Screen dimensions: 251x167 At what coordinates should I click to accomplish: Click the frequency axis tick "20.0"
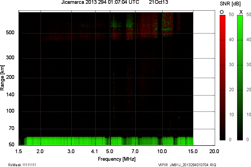(214, 151)
